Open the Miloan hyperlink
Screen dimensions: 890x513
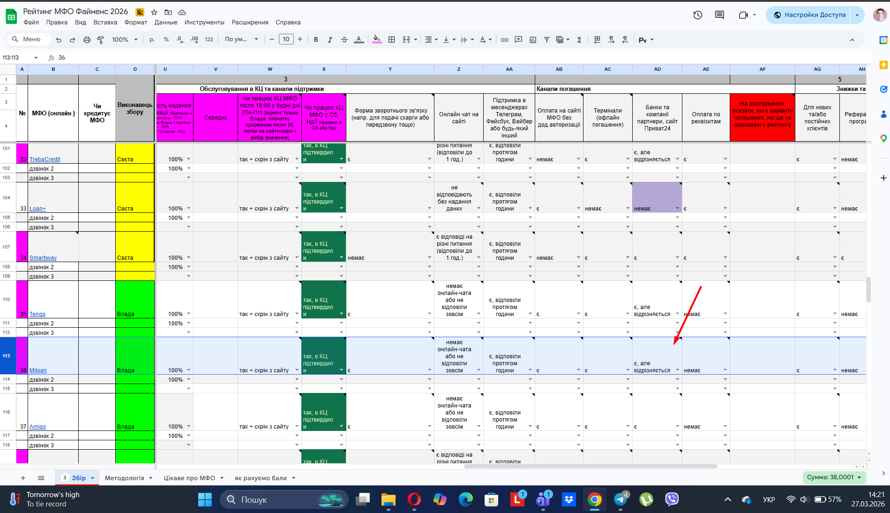click(38, 370)
